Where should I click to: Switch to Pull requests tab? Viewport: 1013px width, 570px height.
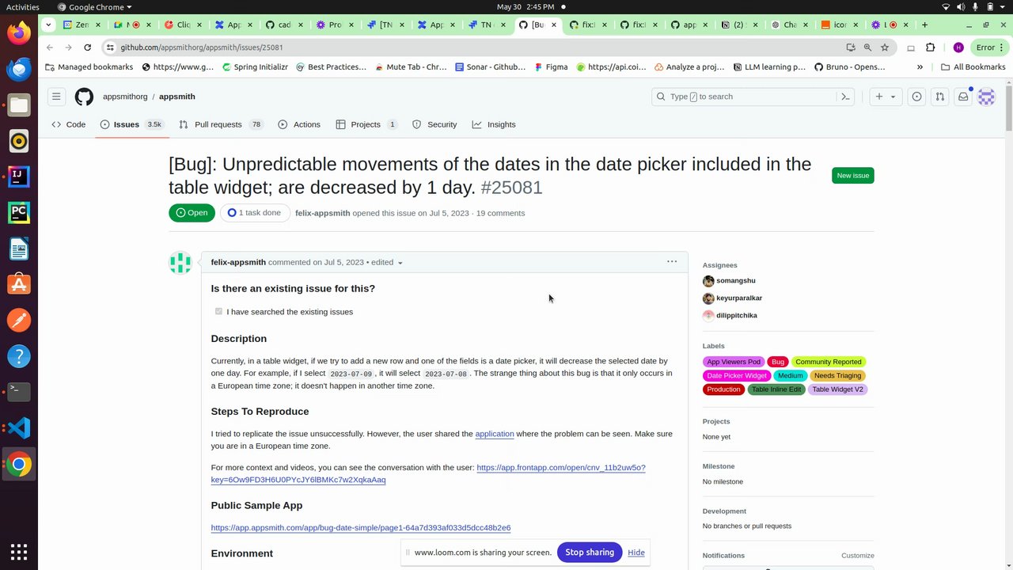(221, 124)
